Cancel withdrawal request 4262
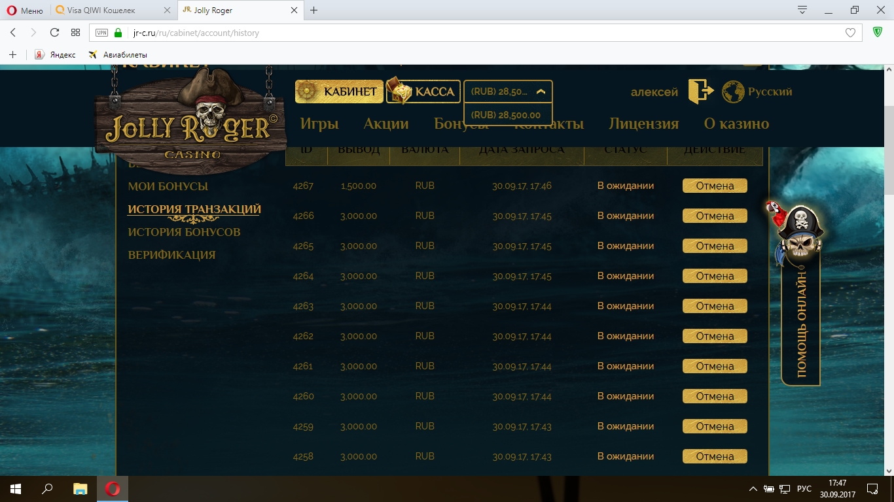 tap(715, 336)
